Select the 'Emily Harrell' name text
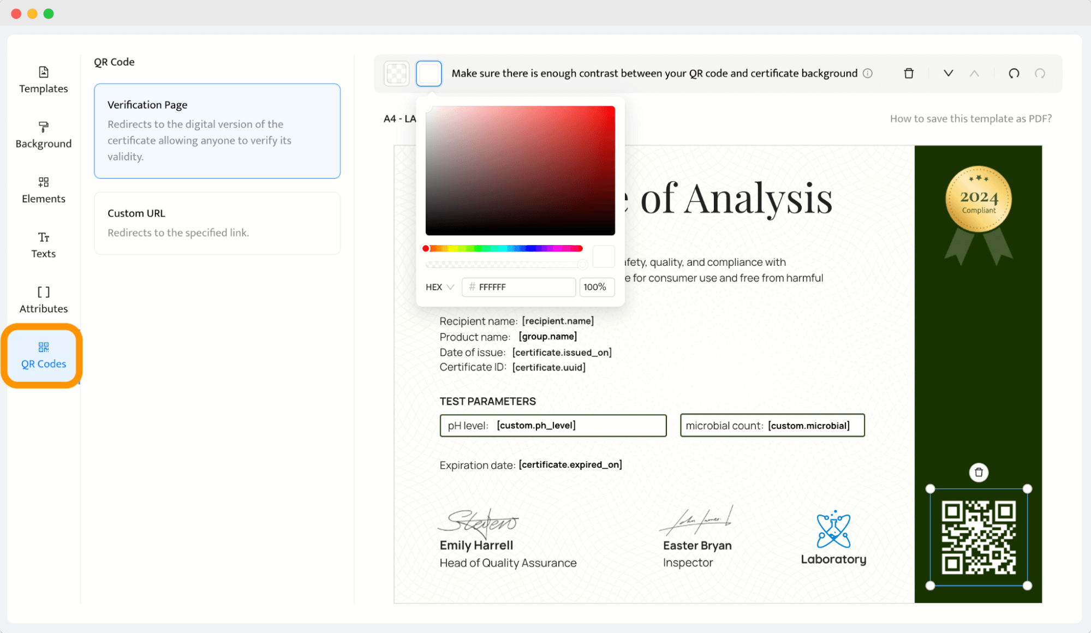Viewport: 1091px width, 633px height. click(476, 545)
